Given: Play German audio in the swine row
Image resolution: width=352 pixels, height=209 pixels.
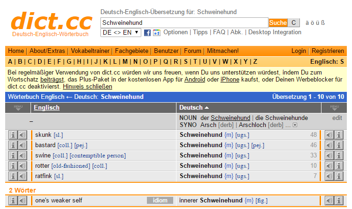Looking at the screenshot, I should 329,156.
